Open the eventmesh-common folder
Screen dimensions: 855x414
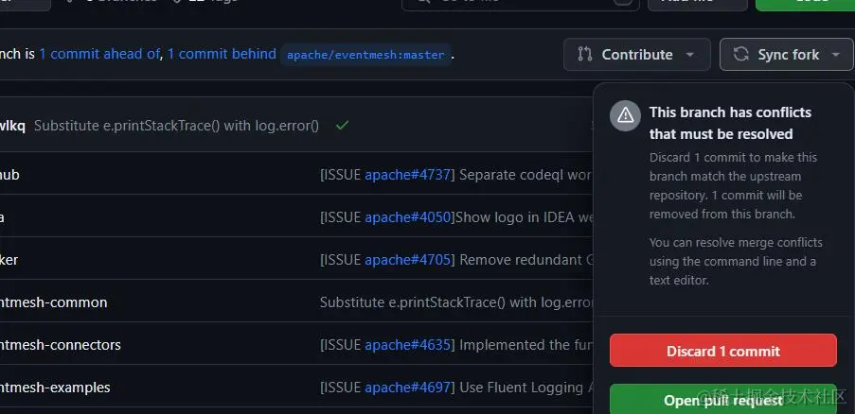pyautogui.click(x=54, y=302)
